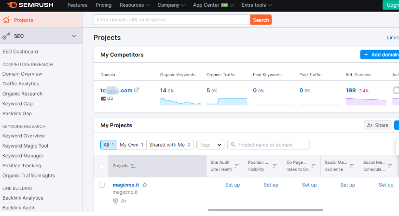This screenshot has width=399, height=216.
Task: Open the Limits link
Action: (x=393, y=38)
